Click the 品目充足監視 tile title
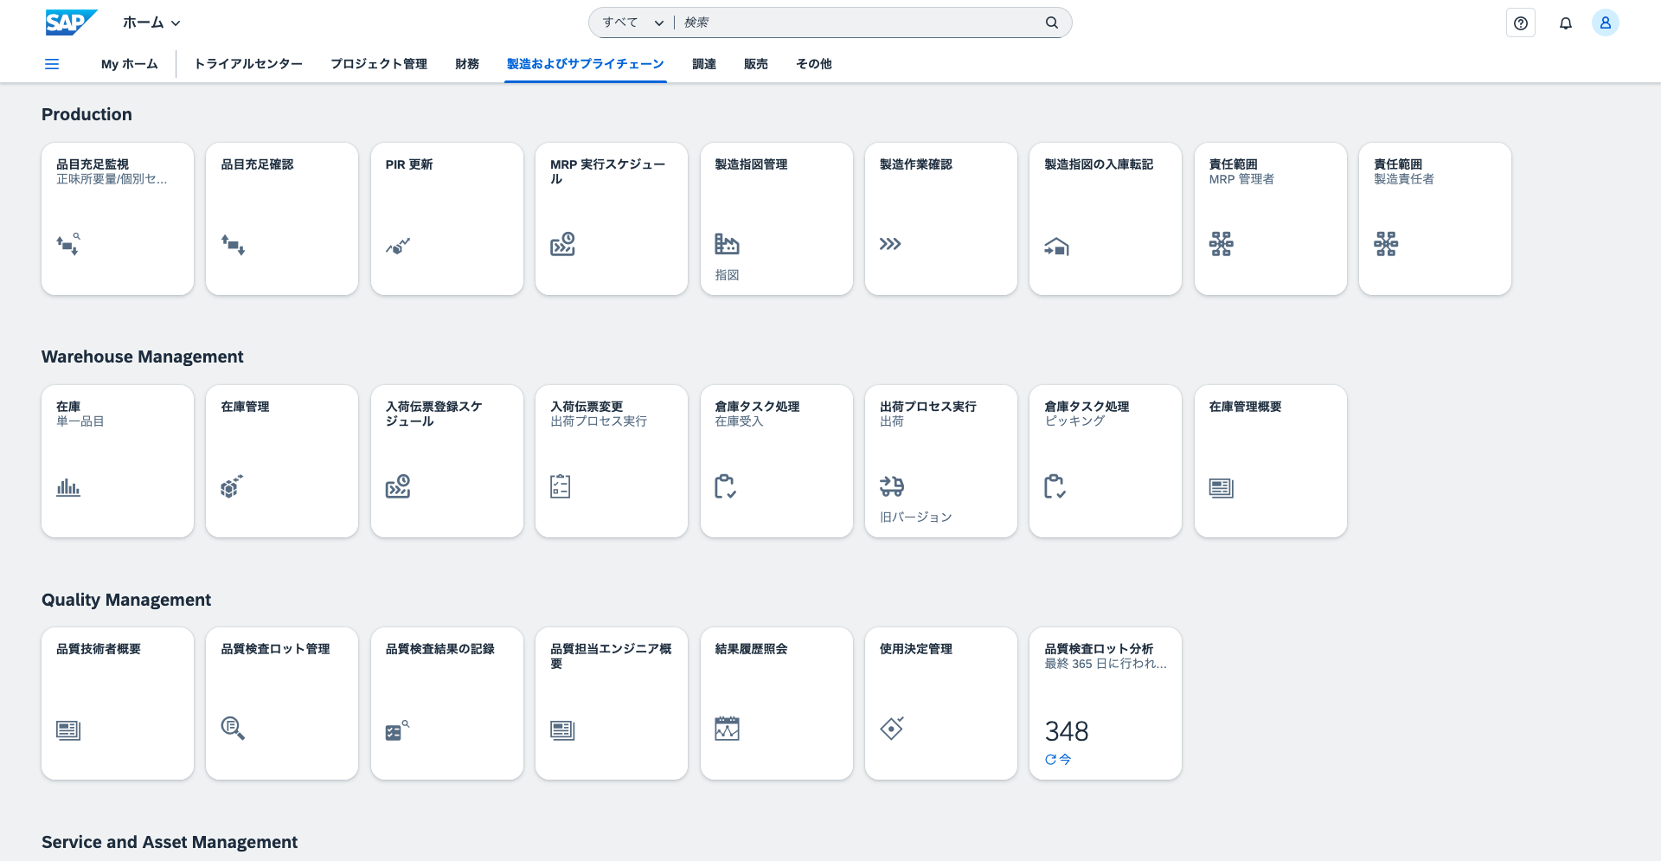Screen dimensions: 1661x861 coord(93,164)
